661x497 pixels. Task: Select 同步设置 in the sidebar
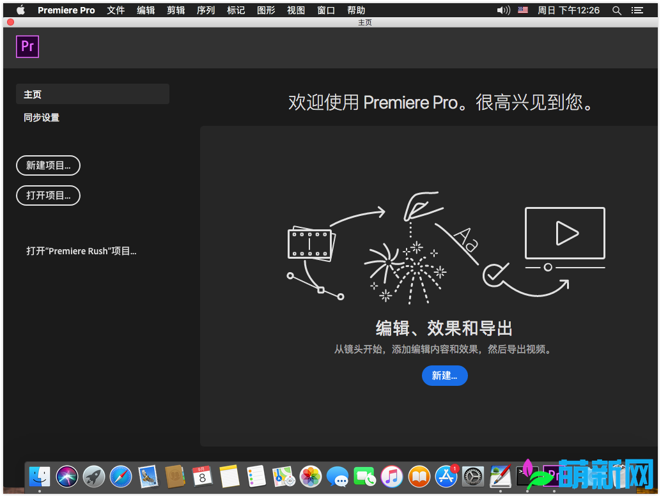coord(42,118)
